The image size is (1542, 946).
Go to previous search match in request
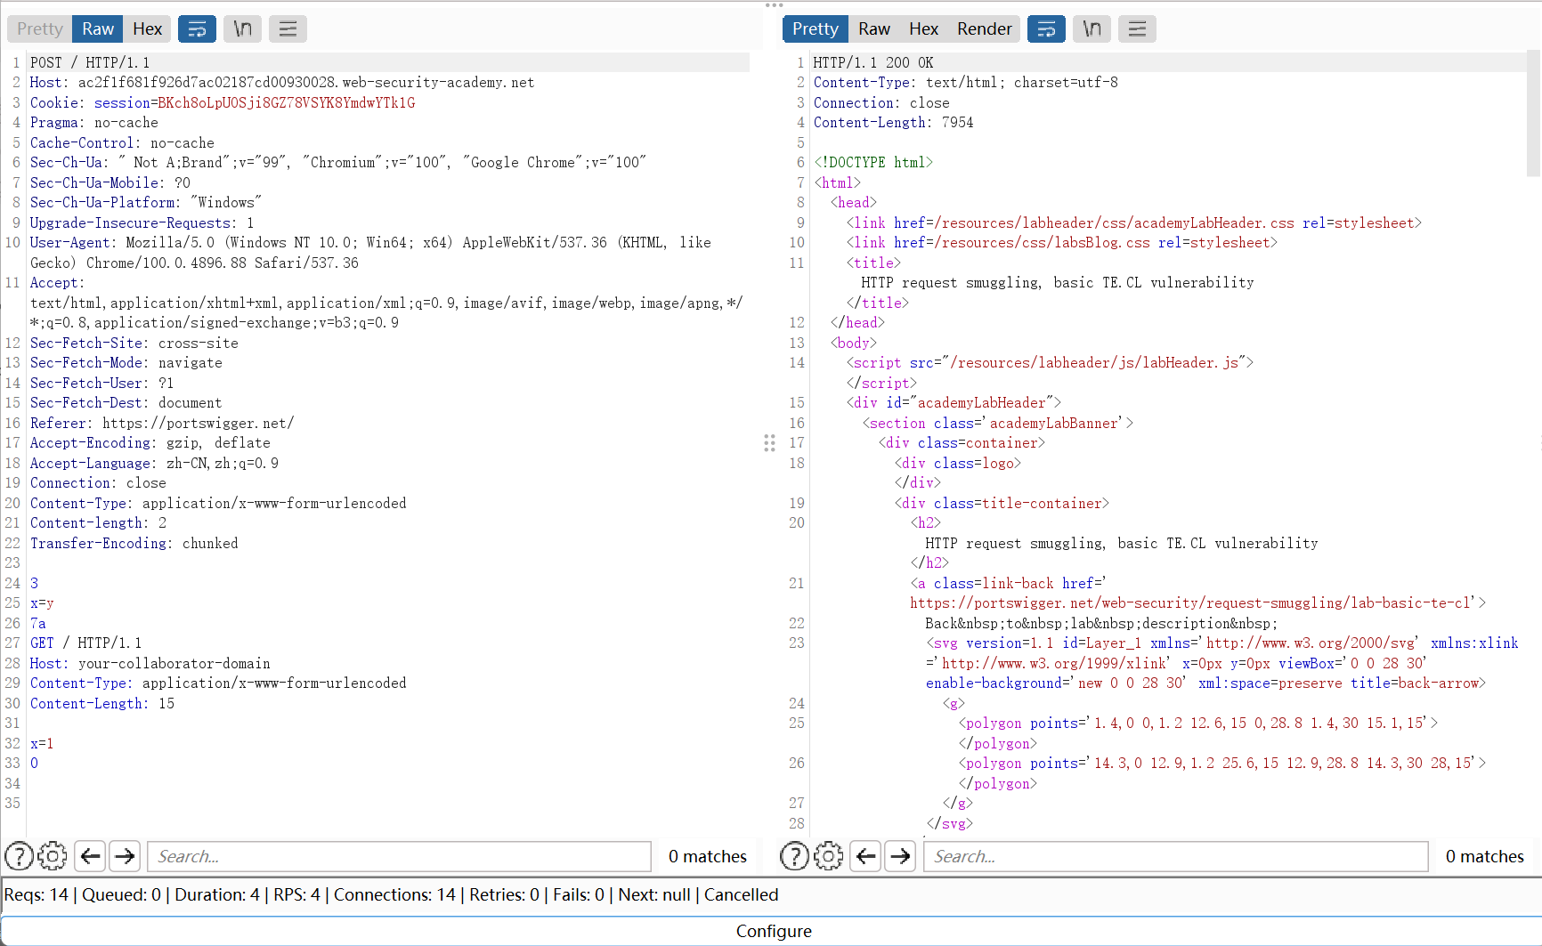point(90,856)
